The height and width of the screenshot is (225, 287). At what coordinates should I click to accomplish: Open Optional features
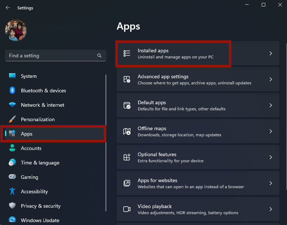(x=198, y=157)
